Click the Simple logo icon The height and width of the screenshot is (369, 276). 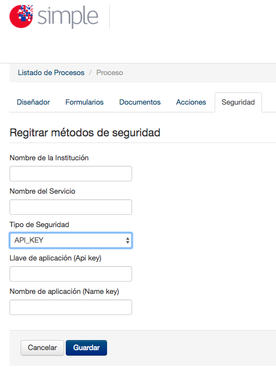click(21, 16)
